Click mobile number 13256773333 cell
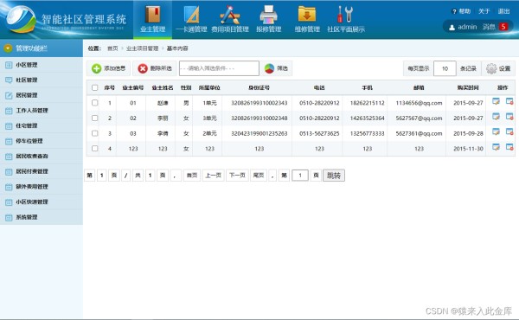The height and width of the screenshot is (320, 519). (x=367, y=133)
